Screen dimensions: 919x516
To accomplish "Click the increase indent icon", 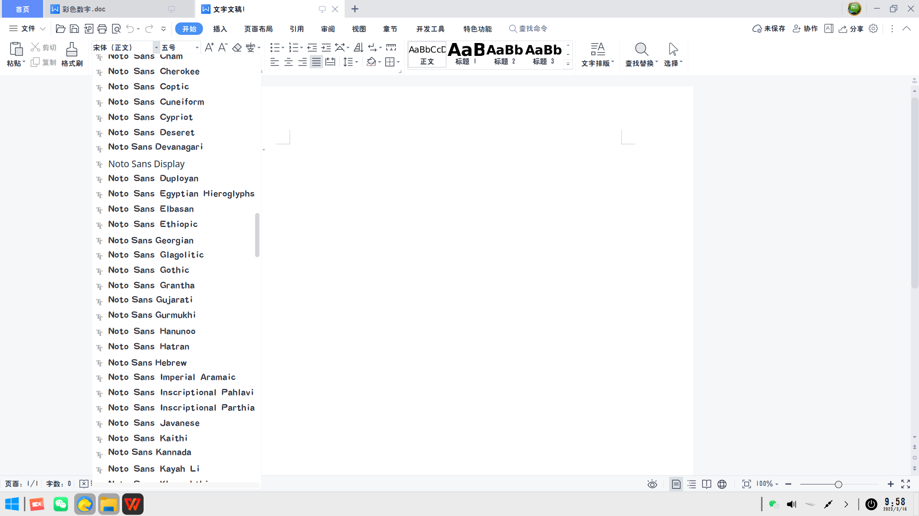I will (326, 47).
